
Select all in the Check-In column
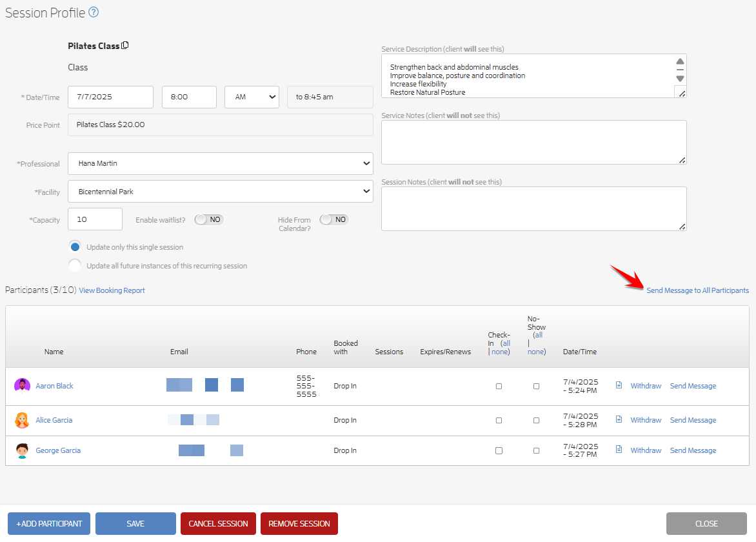click(506, 343)
